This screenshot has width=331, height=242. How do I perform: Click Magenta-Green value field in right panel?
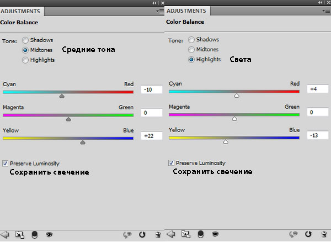click(x=318, y=112)
